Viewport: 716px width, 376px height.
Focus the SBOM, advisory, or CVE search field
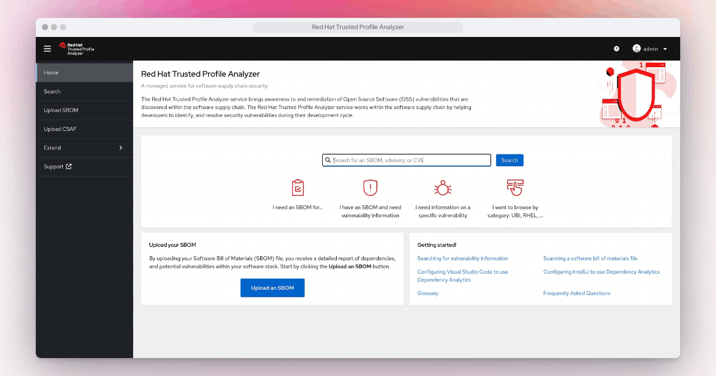[x=407, y=160]
